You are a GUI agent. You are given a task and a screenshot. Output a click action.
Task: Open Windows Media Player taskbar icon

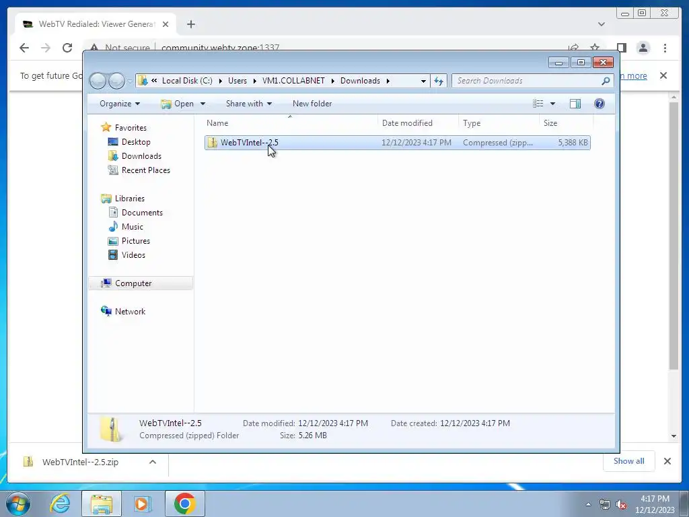tap(143, 504)
